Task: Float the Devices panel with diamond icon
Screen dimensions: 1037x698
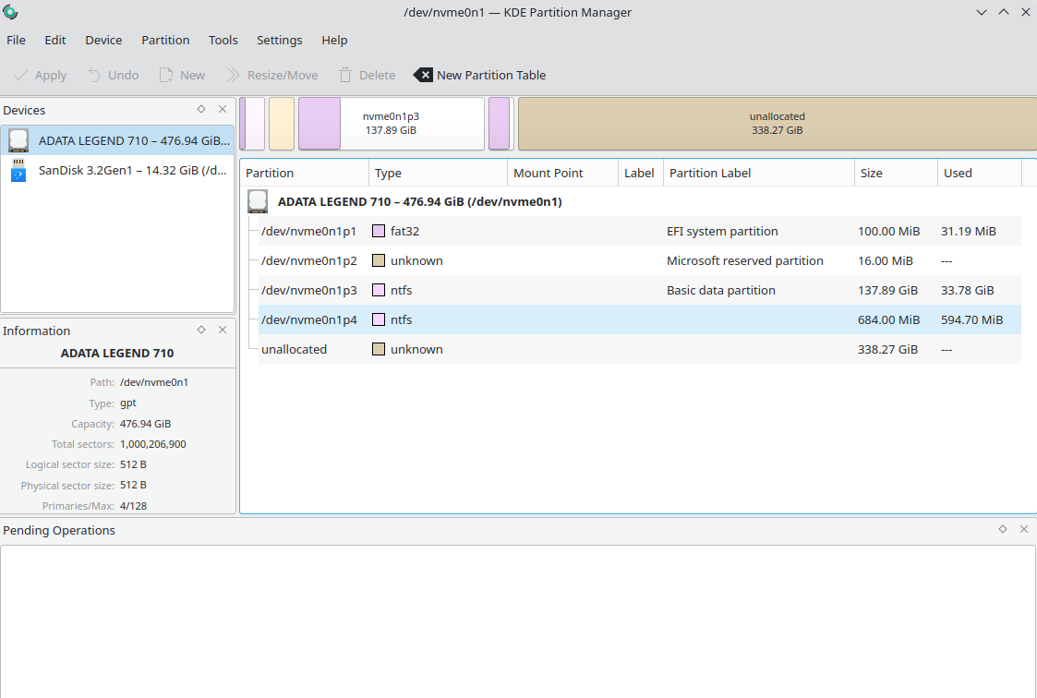Action: point(201,109)
